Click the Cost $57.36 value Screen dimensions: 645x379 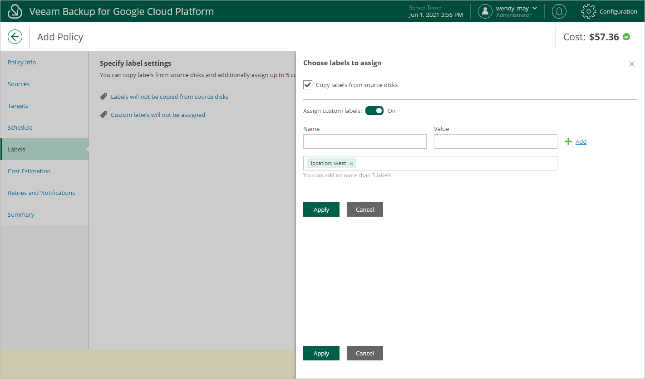(604, 37)
